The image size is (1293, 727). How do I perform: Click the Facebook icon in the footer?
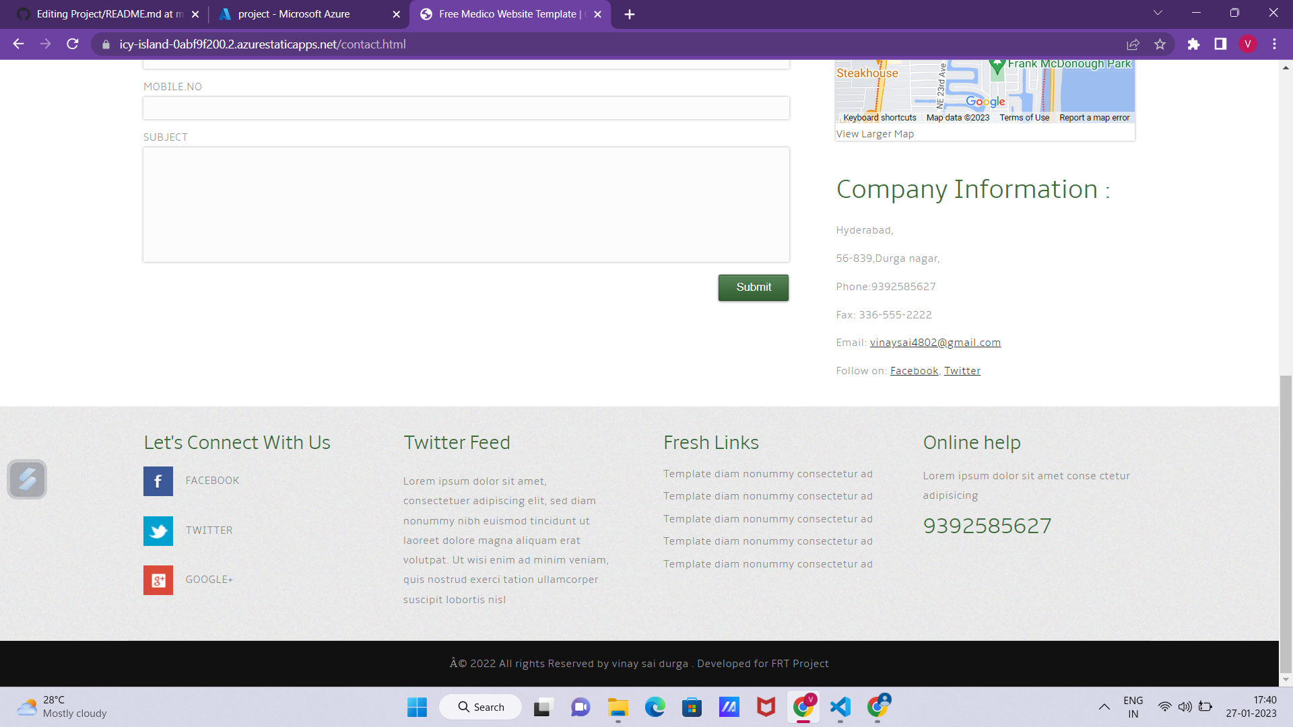coord(158,481)
